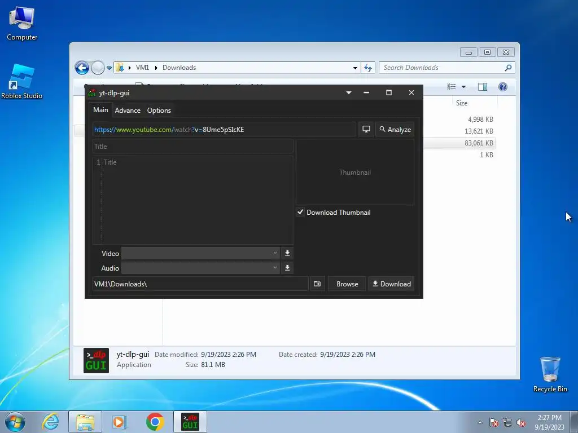Download the selected Audio format only
Image resolution: width=578 pixels, height=433 pixels.
287,268
